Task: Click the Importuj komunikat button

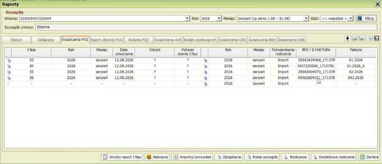Action: (x=192, y=157)
